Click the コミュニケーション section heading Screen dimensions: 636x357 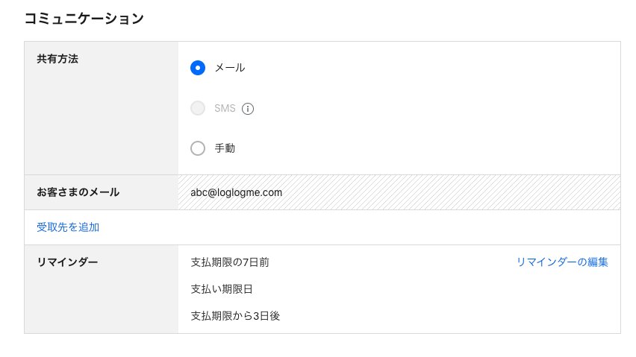[84, 18]
